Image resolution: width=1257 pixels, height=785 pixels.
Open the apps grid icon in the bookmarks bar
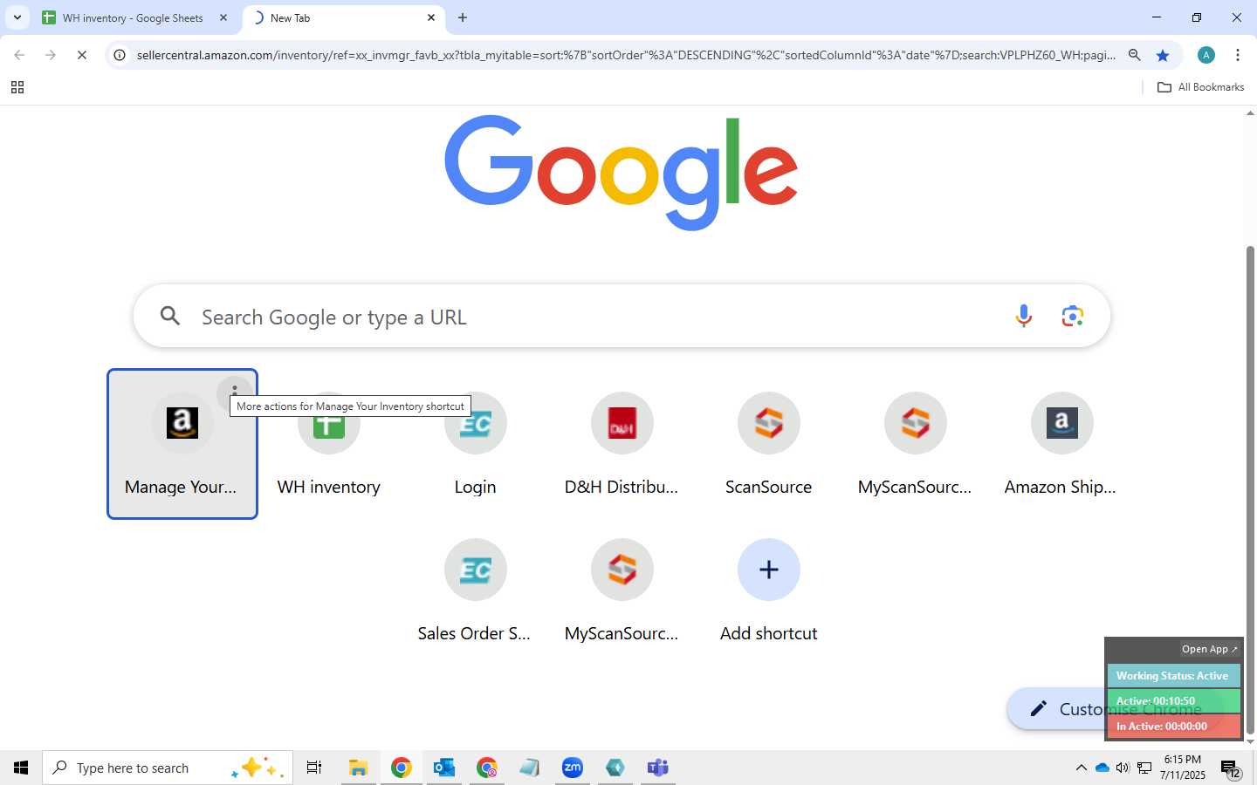(17, 87)
